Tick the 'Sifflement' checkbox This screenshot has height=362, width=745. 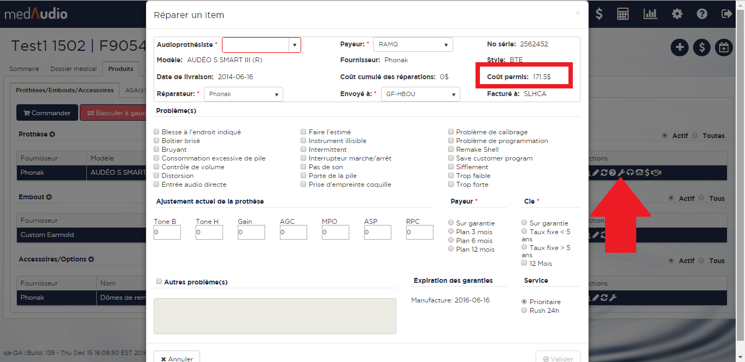pyautogui.click(x=451, y=167)
